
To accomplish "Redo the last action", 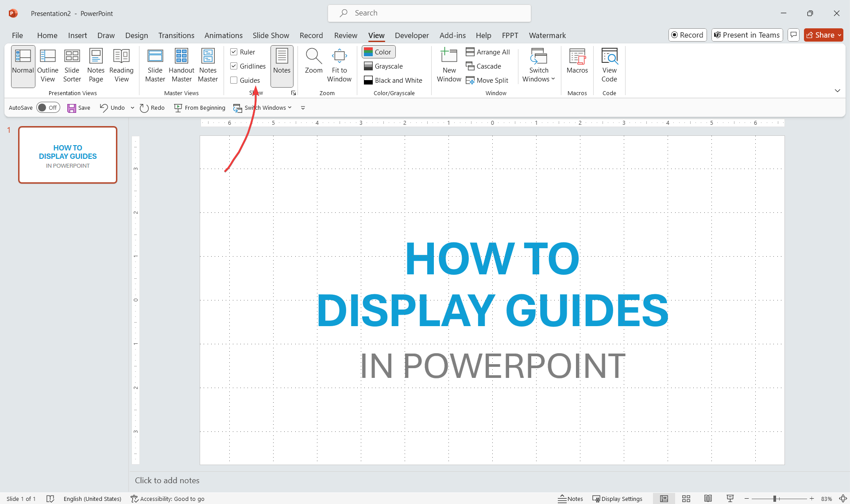I will click(152, 108).
